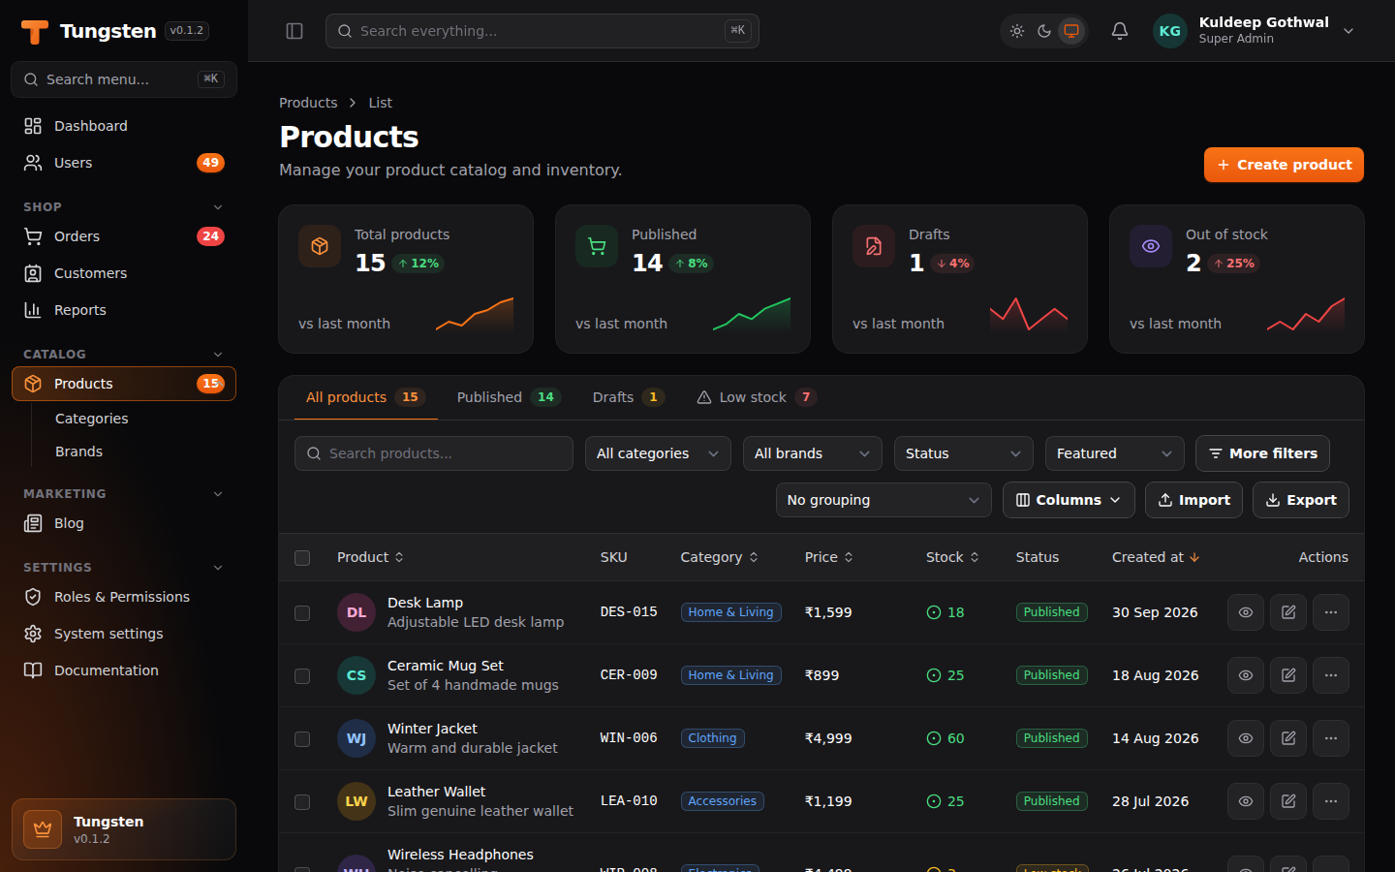This screenshot has height=872, width=1395.
Task: Click the Import button
Action: 1193,500
